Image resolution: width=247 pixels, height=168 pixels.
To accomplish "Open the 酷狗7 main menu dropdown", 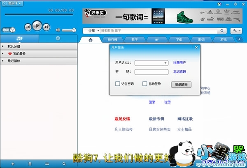I will 13,3.
